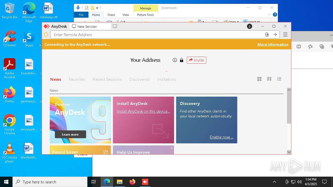Click the Discover AnyDesk 9 news card
Screen dimensions: 333x187
tap(80, 120)
